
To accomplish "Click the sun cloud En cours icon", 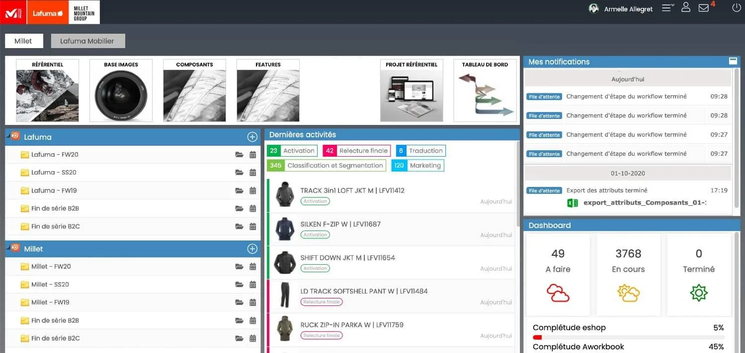I will (628, 293).
